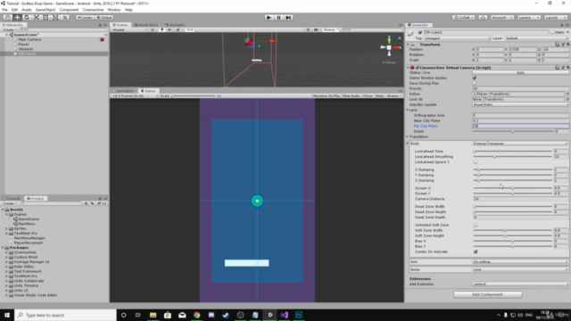The width and height of the screenshot is (571, 321).
Task: Collapse GameScene in the Hierarchy
Action: click(7, 35)
